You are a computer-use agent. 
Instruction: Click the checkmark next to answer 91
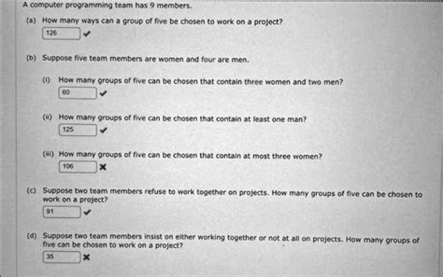87,213
